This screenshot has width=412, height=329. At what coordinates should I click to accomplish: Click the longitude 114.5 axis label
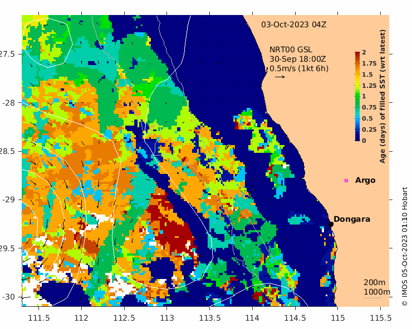coord(295,318)
